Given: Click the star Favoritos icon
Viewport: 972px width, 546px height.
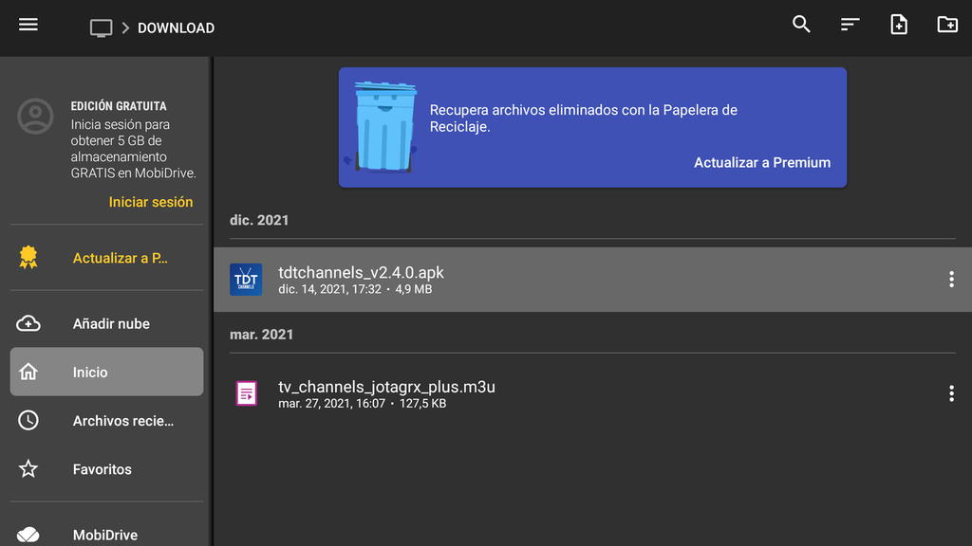Looking at the screenshot, I should point(28,468).
